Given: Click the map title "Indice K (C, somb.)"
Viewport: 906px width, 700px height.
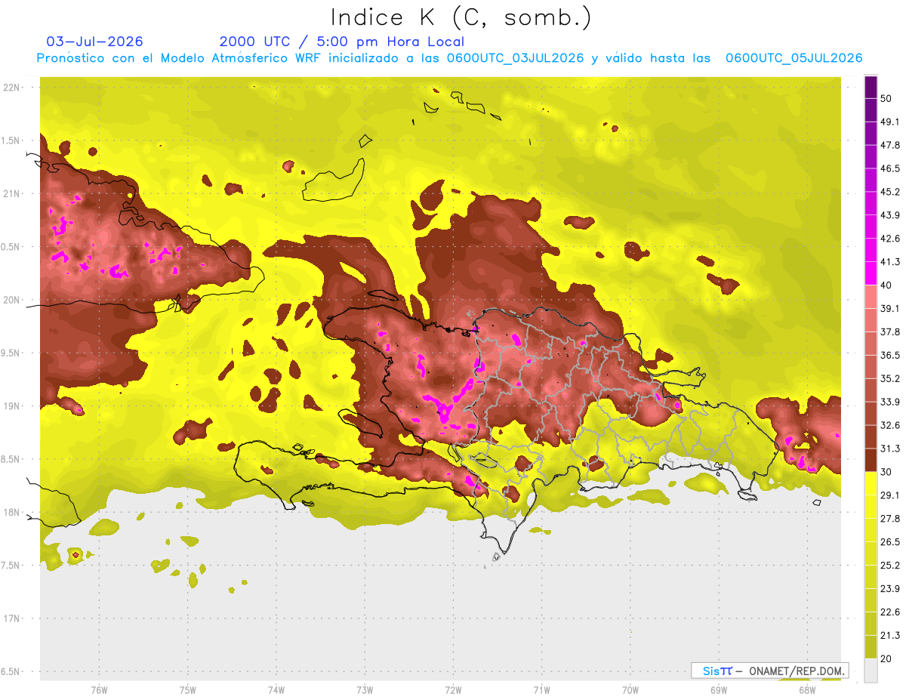Looking at the screenshot, I should [x=461, y=17].
